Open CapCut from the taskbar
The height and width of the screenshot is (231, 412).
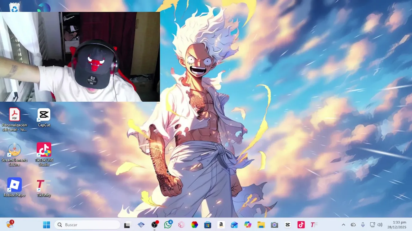pos(287,225)
